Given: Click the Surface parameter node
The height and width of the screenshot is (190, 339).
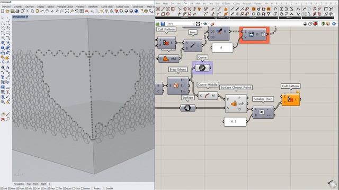Looking at the screenshot, I should 188,108.
